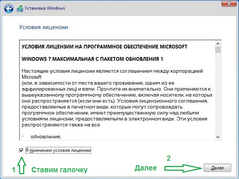
Task: Uncheck the license acceptance checkbox
Action: 21,151
